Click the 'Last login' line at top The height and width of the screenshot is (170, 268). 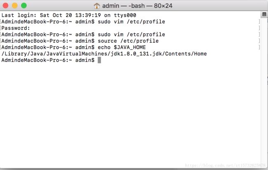point(69,15)
